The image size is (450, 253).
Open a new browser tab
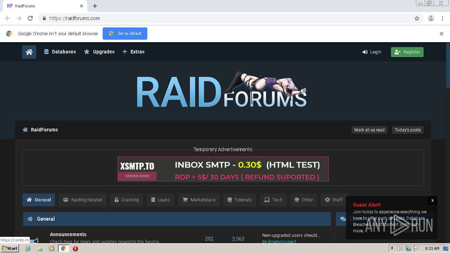pos(95,6)
